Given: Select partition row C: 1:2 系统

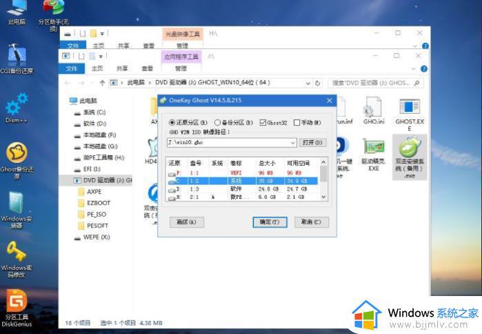Looking at the screenshot, I should coord(242,181).
